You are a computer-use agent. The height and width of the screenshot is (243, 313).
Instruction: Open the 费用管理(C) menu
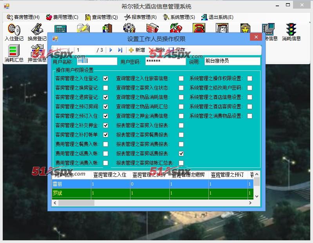click(62, 17)
